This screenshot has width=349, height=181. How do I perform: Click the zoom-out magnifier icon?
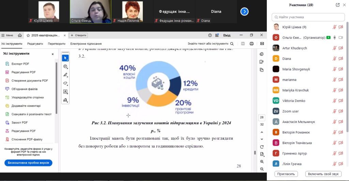(x=262, y=169)
